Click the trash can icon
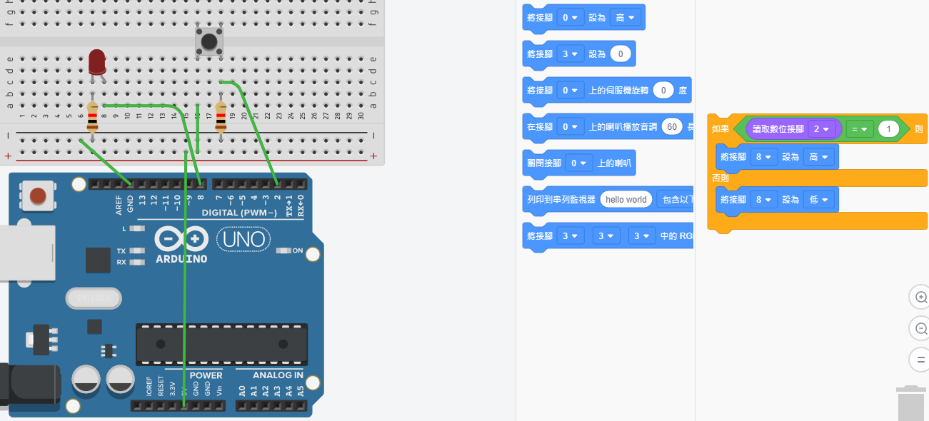Screen dimensions: 929x421 click(x=912, y=403)
